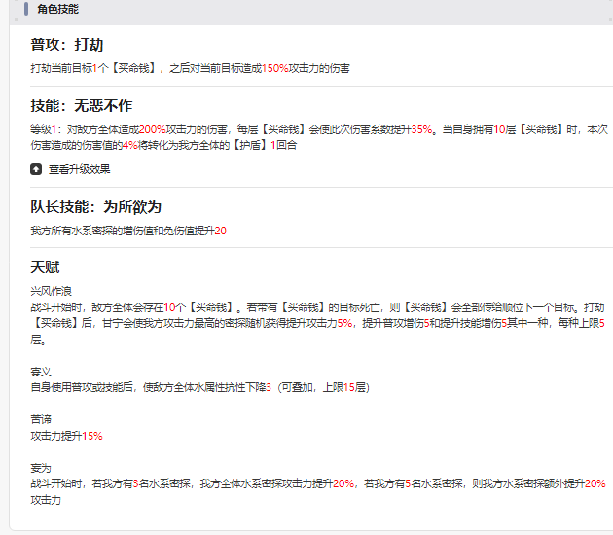The height and width of the screenshot is (535, 613).
Task: Click the 技能：无恶不作 heading
Action: tap(82, 105)
